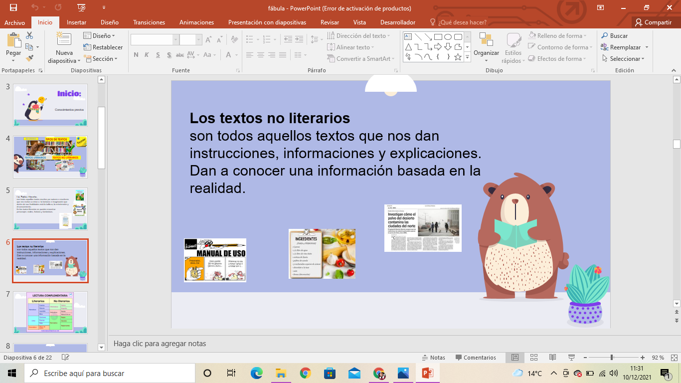Start the presentation from beginning via toolbar icon
This screenshot has height=383, width=681.
tap(81, 7)
